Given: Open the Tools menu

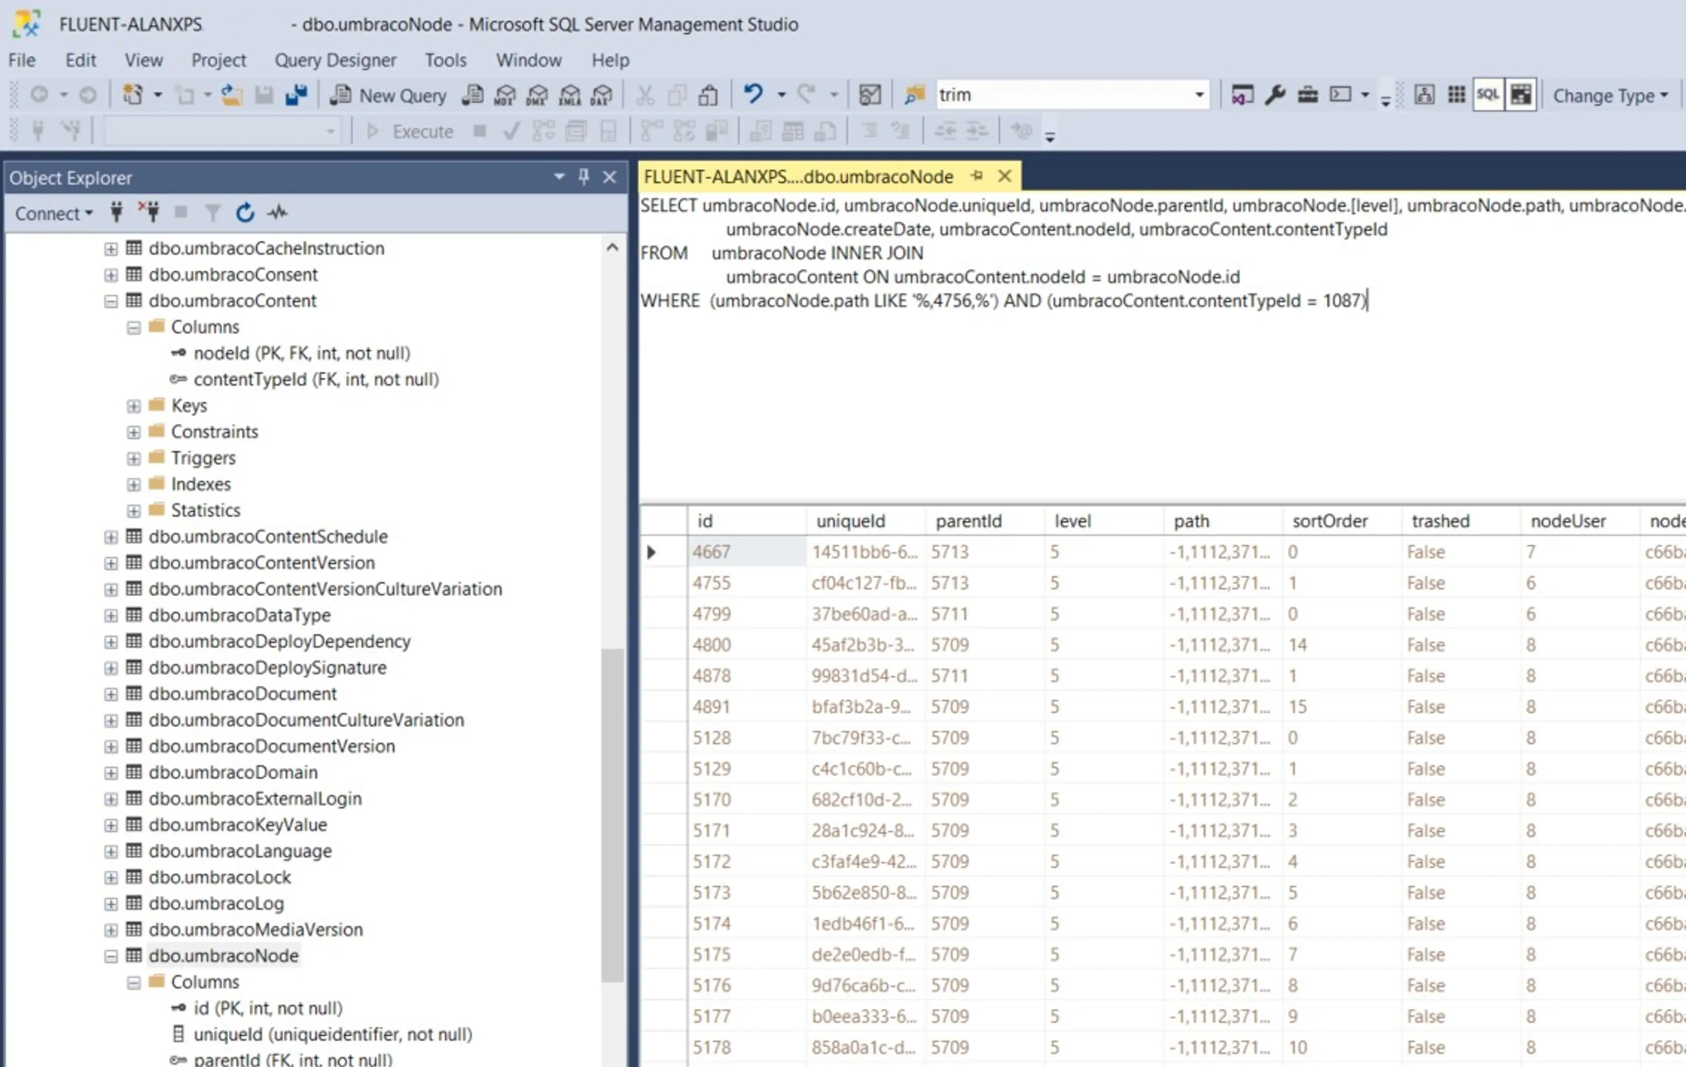Looking at the screenshot, I should point(445,60).
